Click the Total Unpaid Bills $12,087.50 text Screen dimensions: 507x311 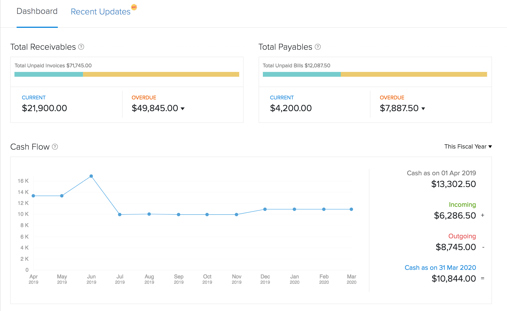(297, 65)
